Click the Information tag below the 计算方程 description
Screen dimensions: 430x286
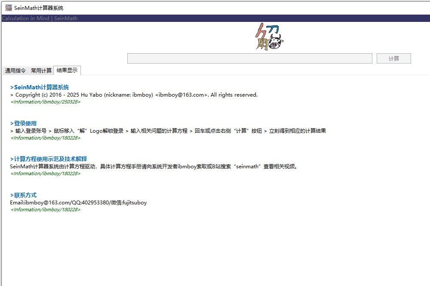(x=45, y=173)
